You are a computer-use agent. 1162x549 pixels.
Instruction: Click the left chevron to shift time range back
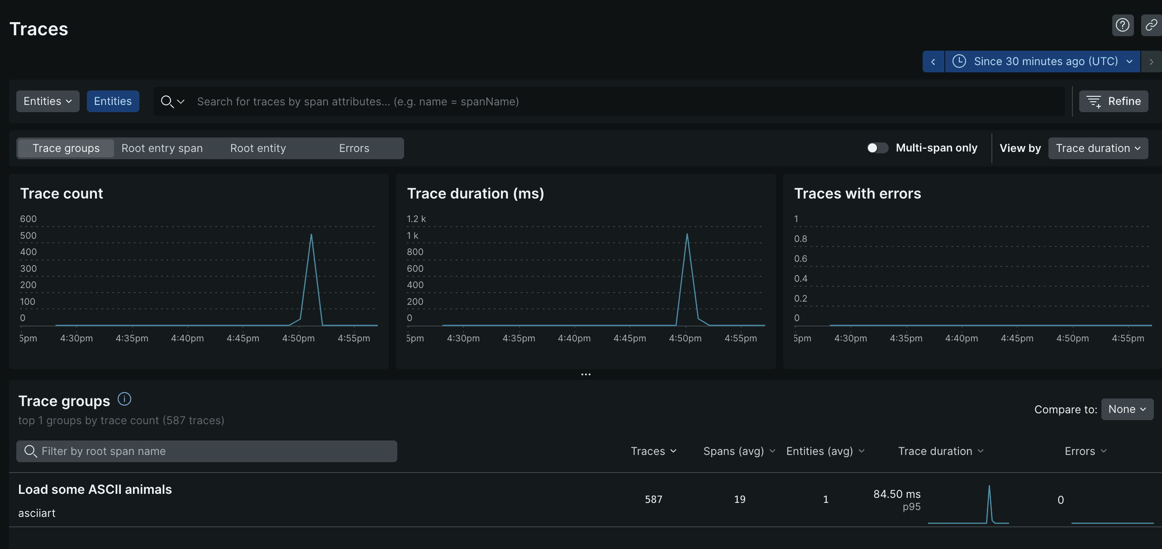(x=933, y=62)
